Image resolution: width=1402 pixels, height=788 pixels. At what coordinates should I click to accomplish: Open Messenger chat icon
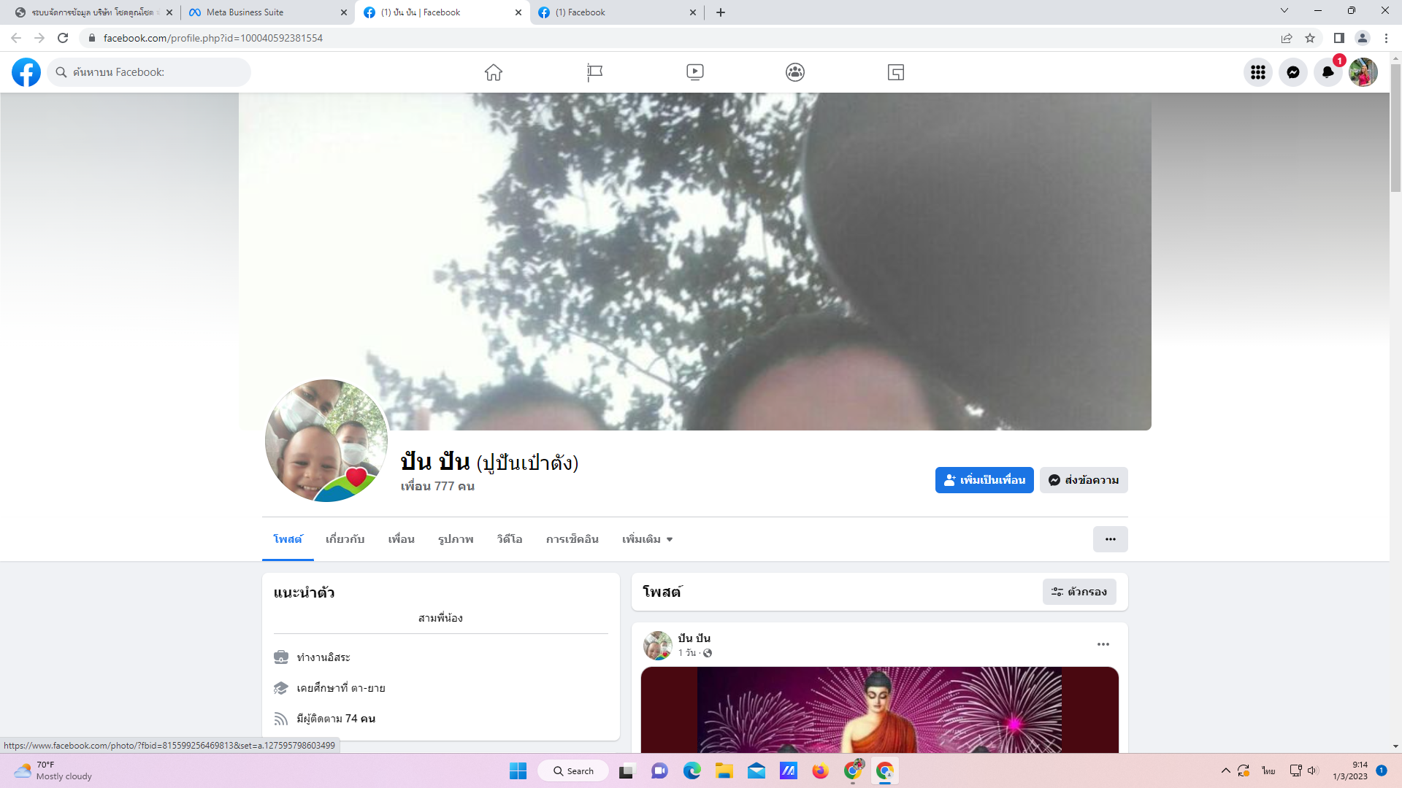pyautogui.click(x=1292, y=72)
